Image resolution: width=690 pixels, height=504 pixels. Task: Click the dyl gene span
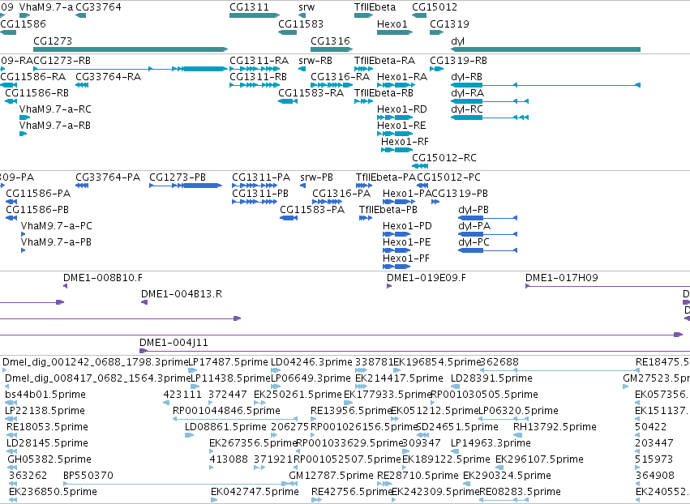tap(546, 49)
